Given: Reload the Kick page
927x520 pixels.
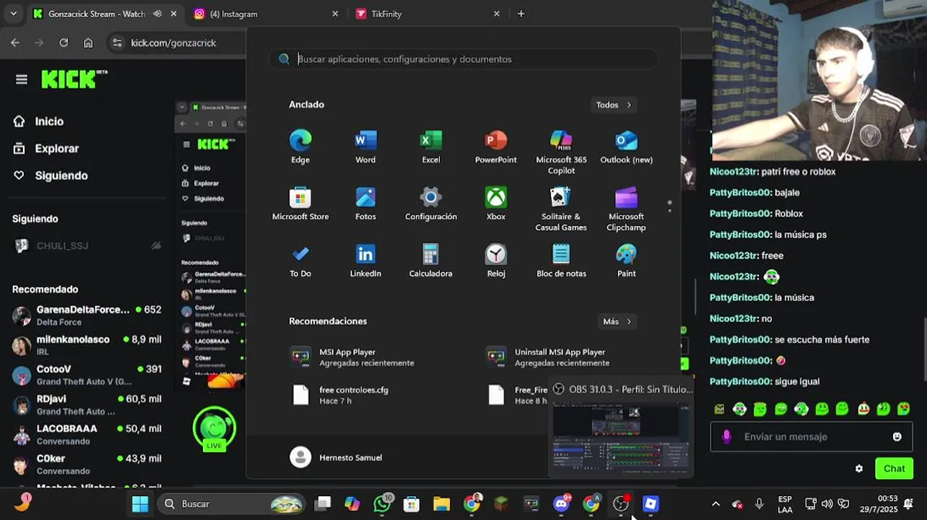Looking at the screenshot, I should coord(64,43).
